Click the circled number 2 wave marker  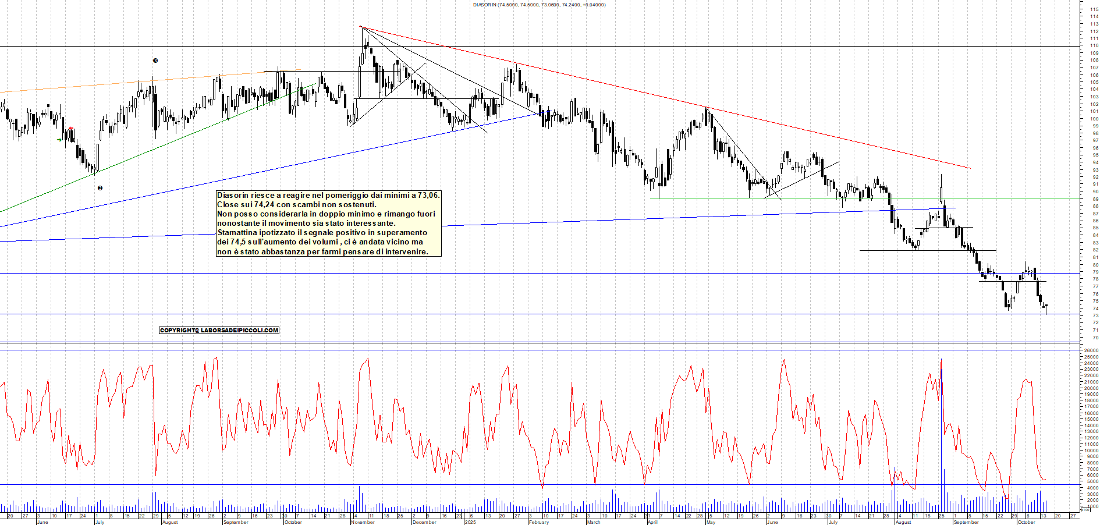tap(100, 188)
